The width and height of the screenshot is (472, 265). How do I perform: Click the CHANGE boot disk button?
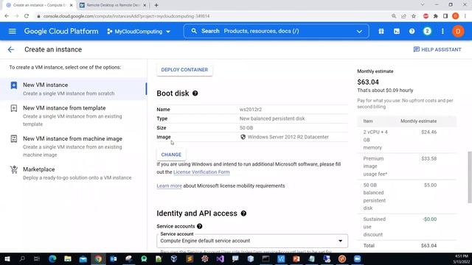click(x=171, y=155)
